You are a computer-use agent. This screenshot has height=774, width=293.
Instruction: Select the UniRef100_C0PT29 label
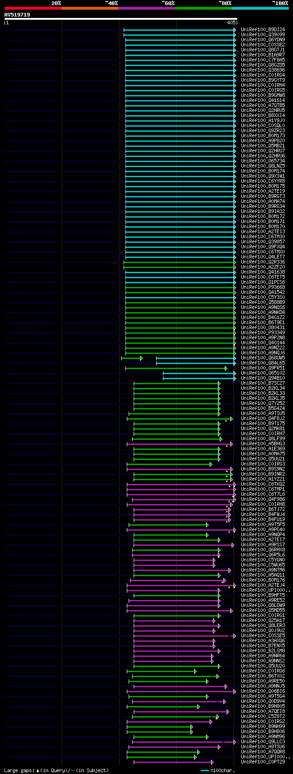click(263, 762)
